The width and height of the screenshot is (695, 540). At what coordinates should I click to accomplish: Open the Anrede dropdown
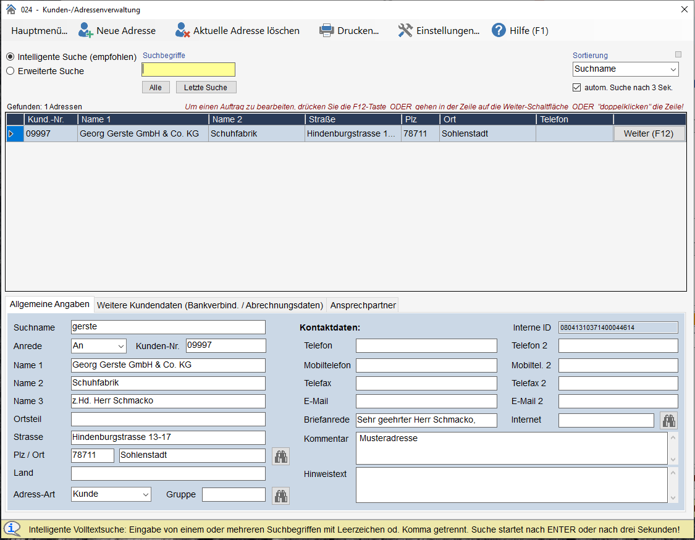click(99, 346)
